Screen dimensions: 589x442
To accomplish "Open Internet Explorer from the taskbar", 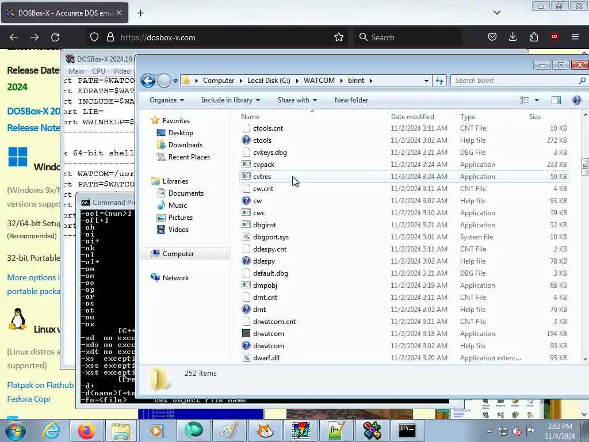I will [51, 430].
